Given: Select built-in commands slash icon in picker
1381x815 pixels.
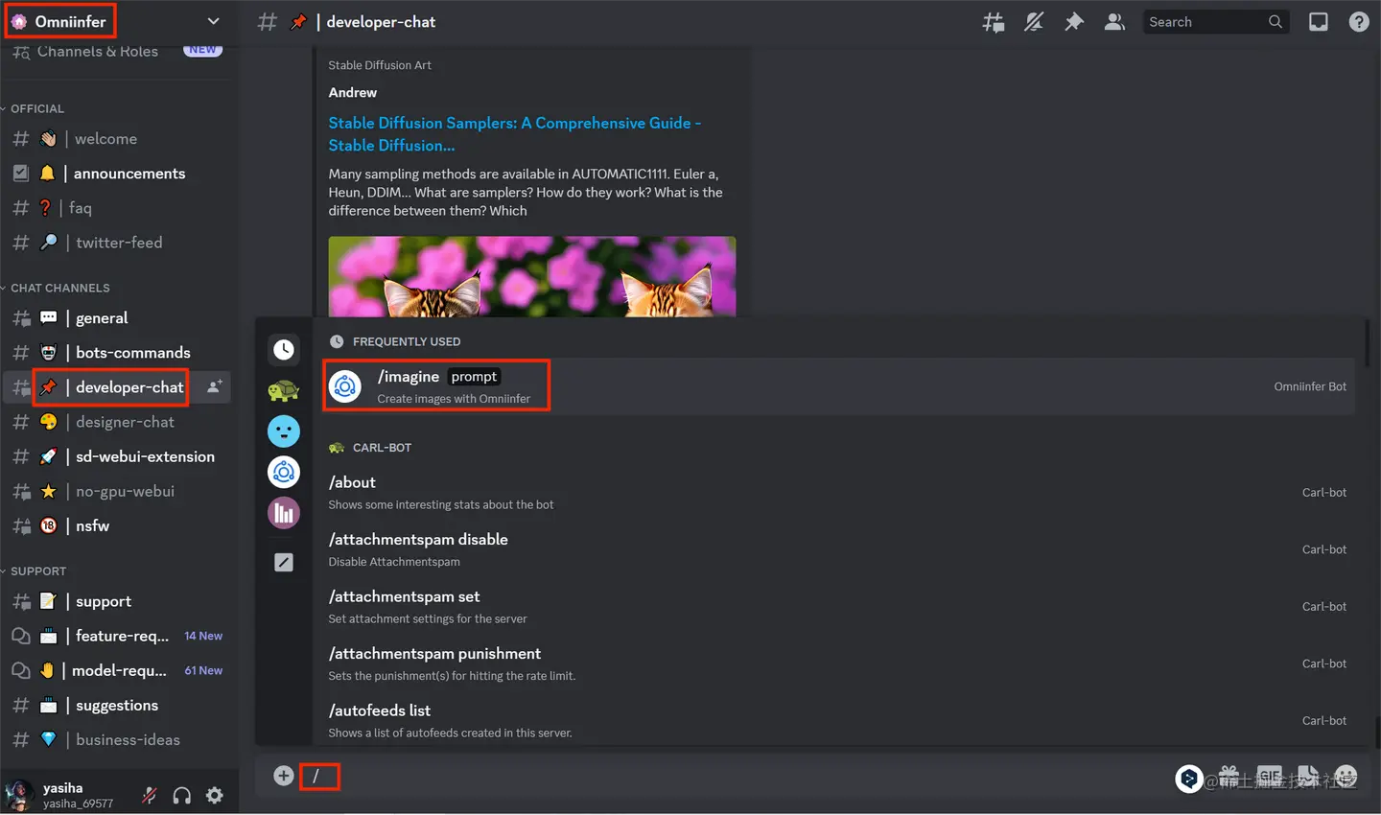Looking at the screenshot, I should click(284, 563).
